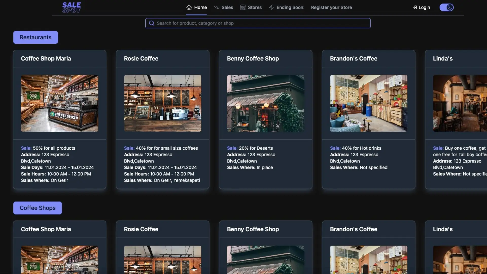
Task: Click the Sale Spot logo
Action: [x=72, y=7]
